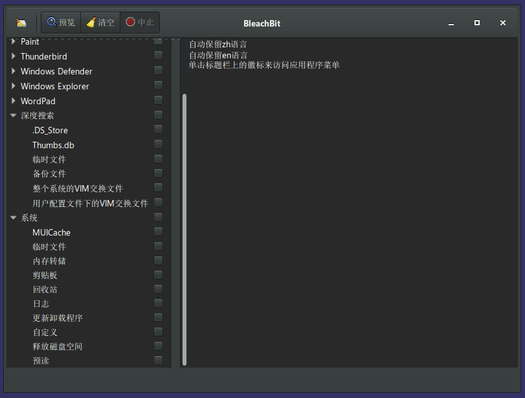Select the 内存转储 entry
525x398 pixels.
(x=49, y=261)
